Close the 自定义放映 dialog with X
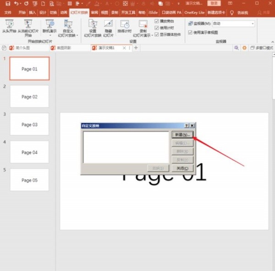The width and height of the screenshot is (275, 271). 192,126
